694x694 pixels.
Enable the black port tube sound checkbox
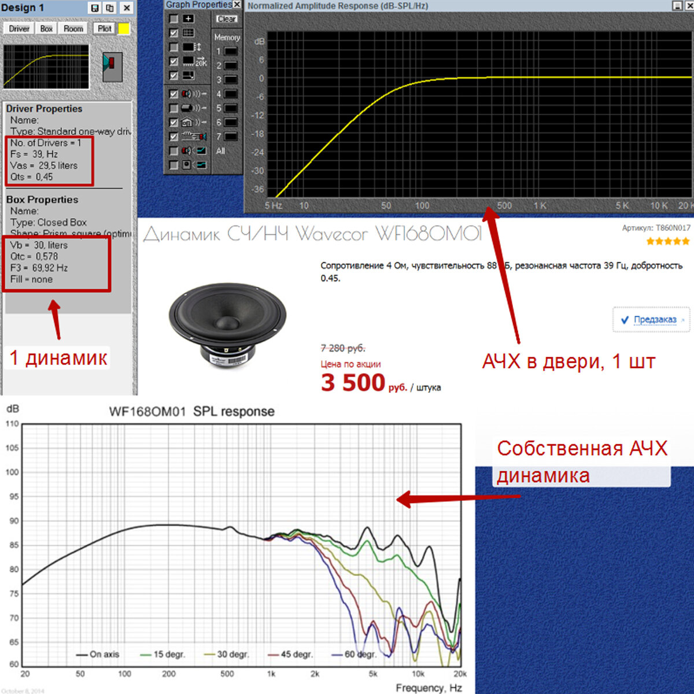coord(173,108)
